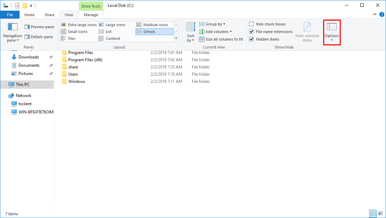Screen dimensions: 386x218
Task: Open the Manage tab
Action: [x=91, y=15]
